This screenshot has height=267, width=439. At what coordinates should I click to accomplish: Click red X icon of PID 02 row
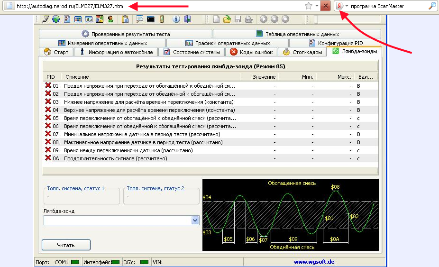(48, 93)
